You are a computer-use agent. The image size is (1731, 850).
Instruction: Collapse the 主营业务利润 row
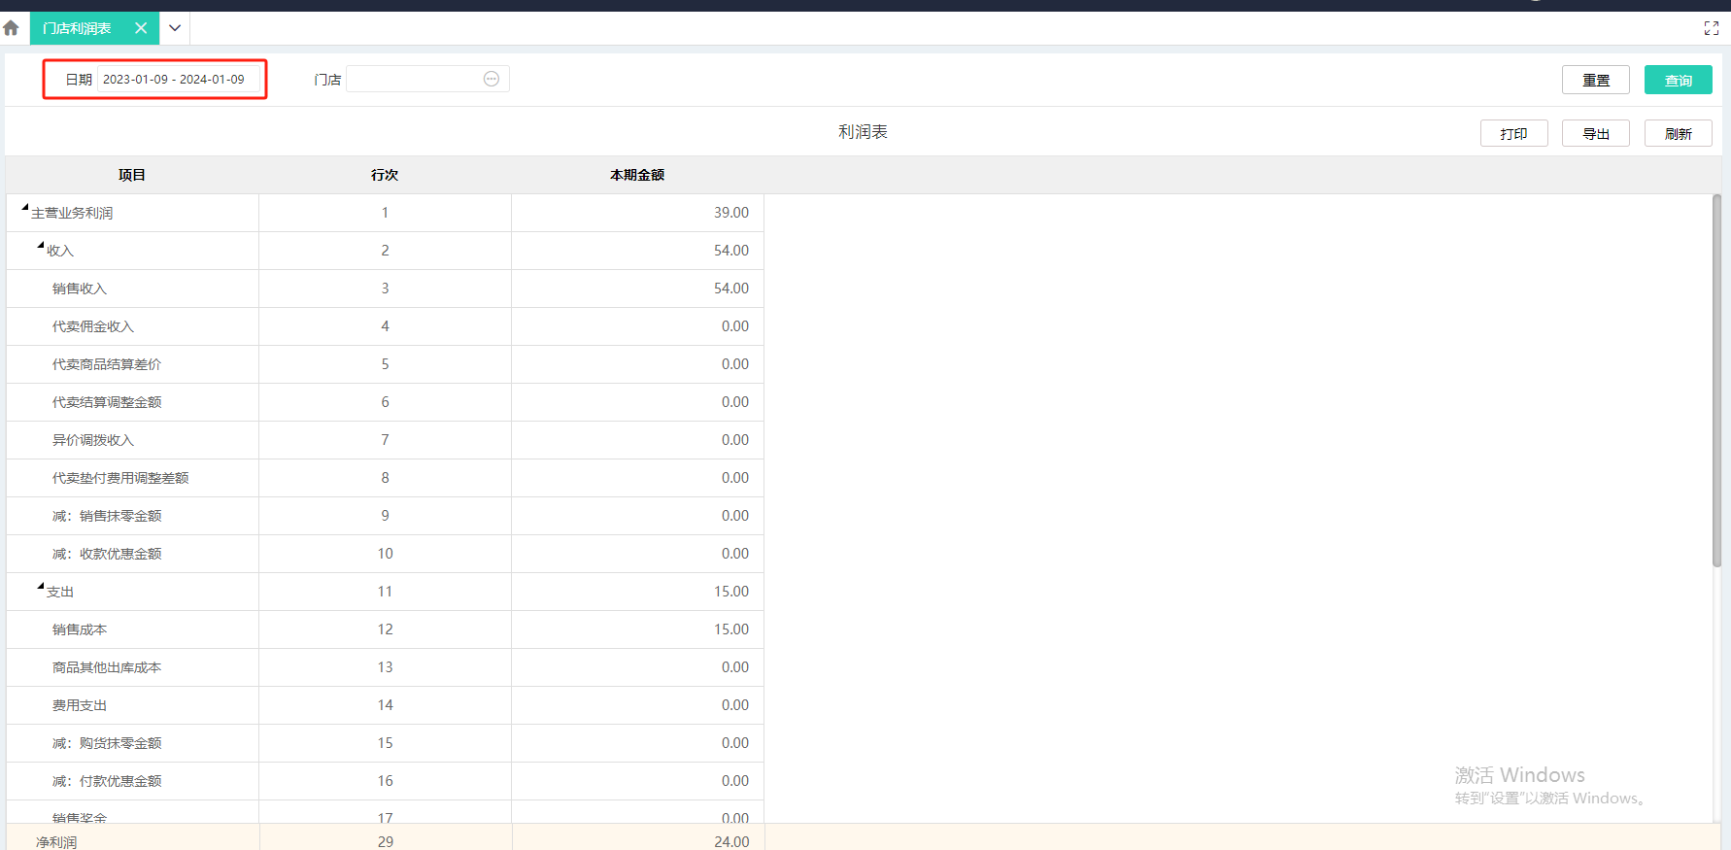[x=25, y=207]
